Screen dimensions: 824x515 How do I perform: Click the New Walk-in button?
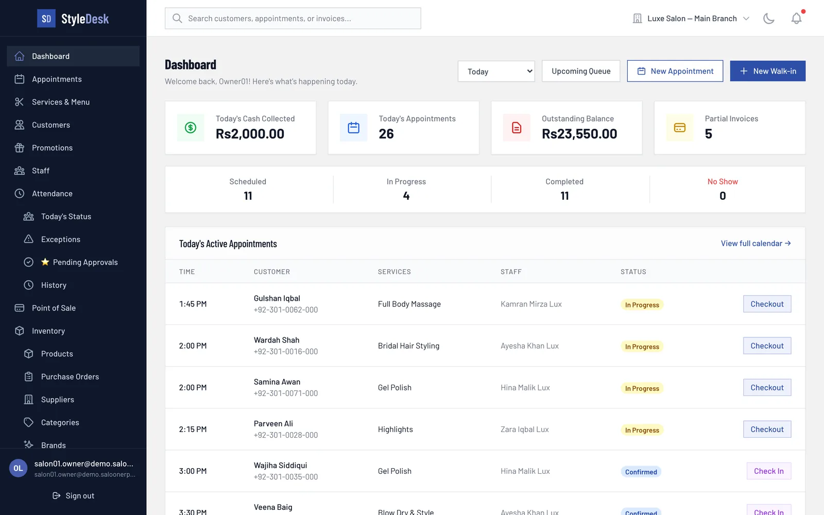pyautogui.click(x=768, y=71)
